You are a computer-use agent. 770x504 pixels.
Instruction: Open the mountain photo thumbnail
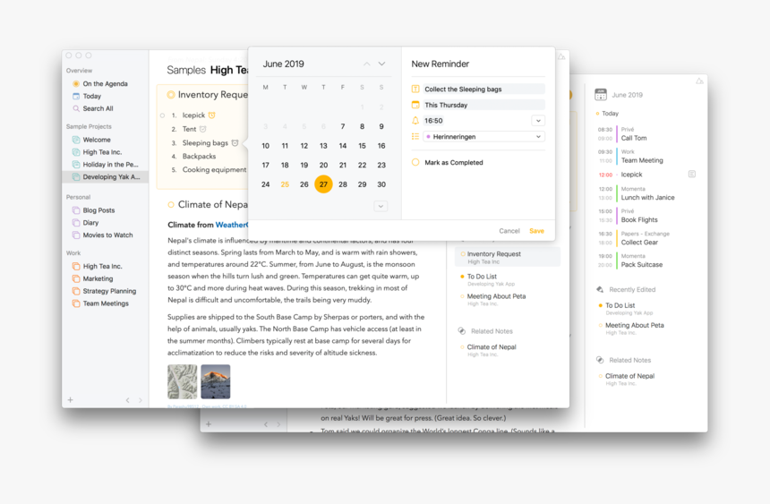[x=216, y=381]
